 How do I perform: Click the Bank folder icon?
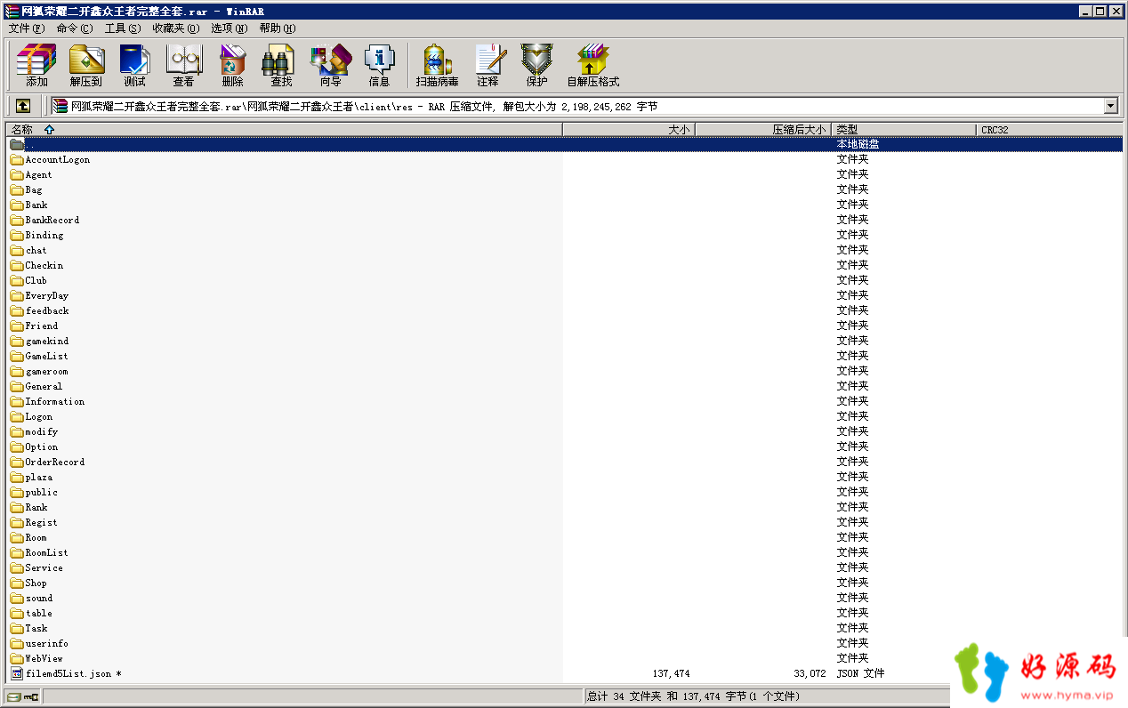click(17, 205)
